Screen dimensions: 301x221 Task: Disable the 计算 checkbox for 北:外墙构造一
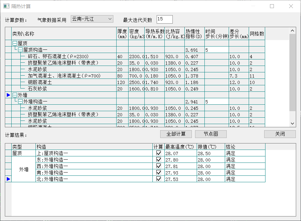pyautogui.click(x=159, y=179)
